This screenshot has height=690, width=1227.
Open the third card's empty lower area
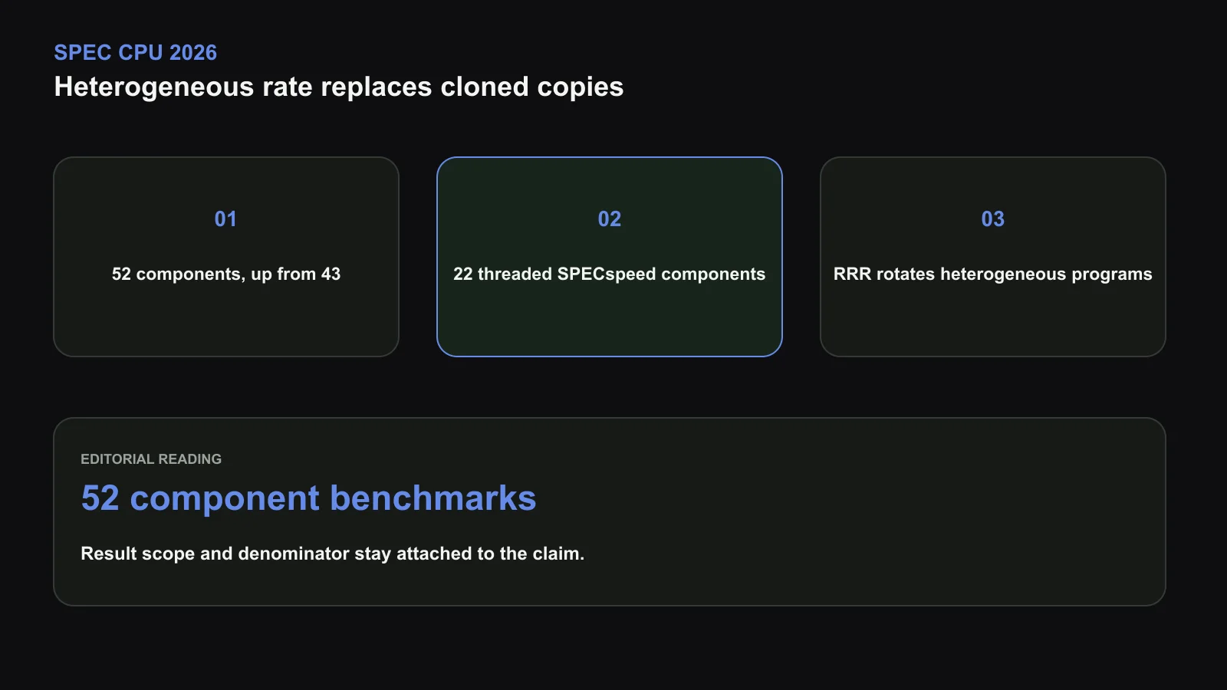(993, 322)
